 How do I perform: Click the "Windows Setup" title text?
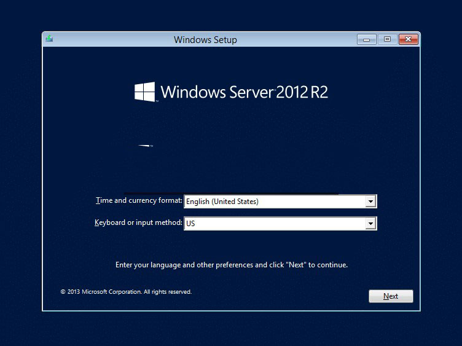click(205, 40)
